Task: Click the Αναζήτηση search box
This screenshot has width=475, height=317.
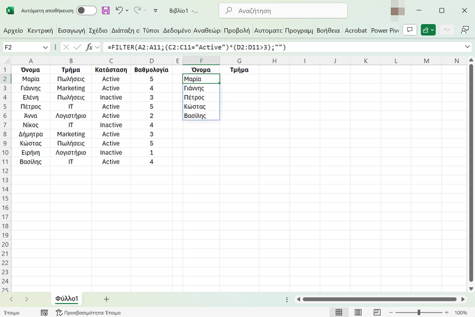Action: click(x=283, y=11)
